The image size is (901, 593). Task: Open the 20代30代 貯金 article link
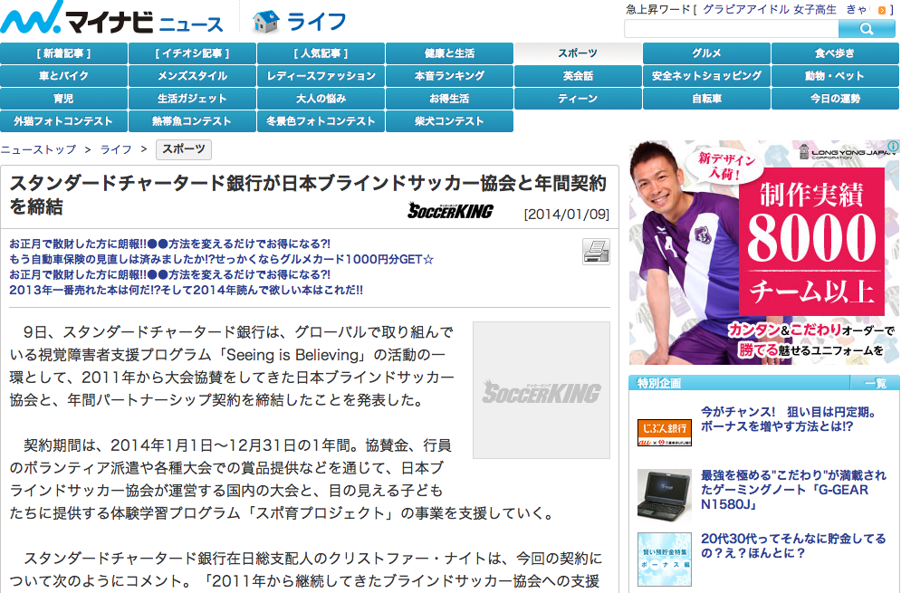click(793, 546)
